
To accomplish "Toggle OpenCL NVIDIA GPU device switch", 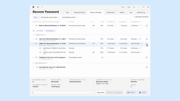I will point(41,52).
